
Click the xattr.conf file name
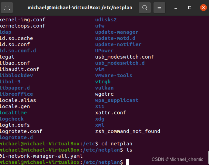pos(110,113)
